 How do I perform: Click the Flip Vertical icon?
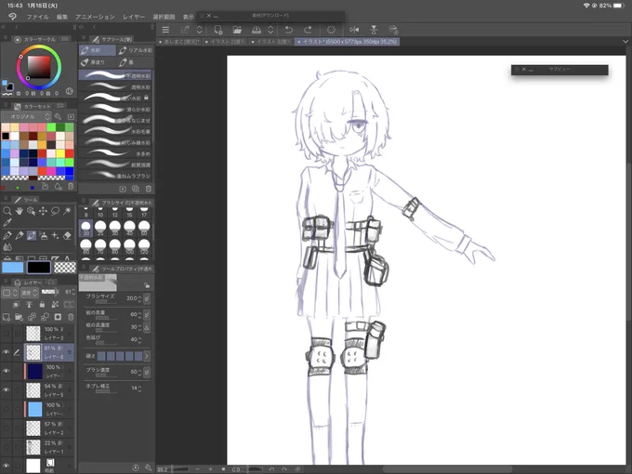point(374,30)
